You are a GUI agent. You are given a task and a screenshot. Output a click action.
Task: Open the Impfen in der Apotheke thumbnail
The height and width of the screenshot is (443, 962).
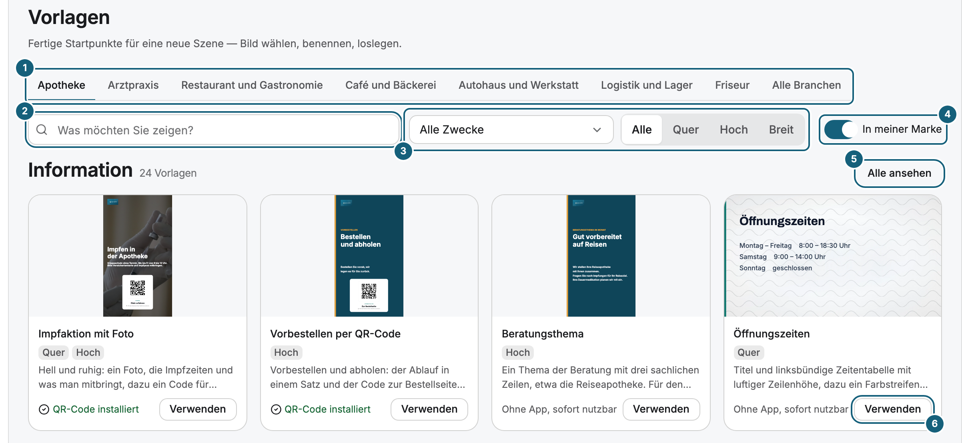(x=138, y=256)
